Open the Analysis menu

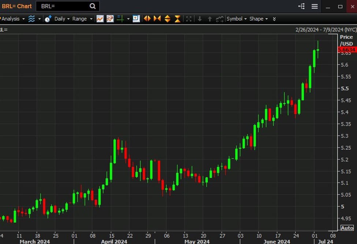tap(11, 19)
